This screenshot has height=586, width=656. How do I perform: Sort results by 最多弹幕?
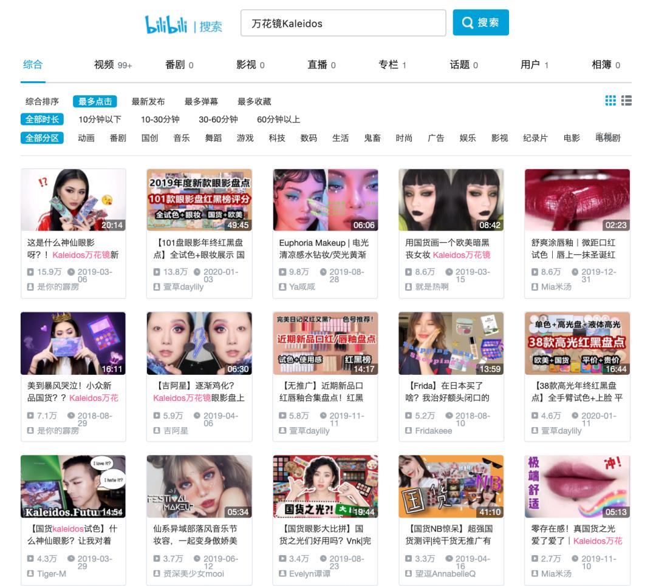201,101
